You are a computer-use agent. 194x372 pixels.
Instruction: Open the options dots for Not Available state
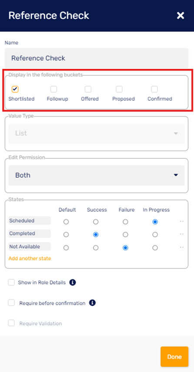[182, 247]
